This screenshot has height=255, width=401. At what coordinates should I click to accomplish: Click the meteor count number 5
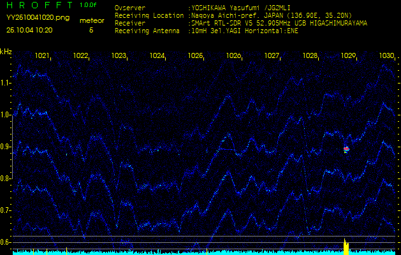(91, 29)
